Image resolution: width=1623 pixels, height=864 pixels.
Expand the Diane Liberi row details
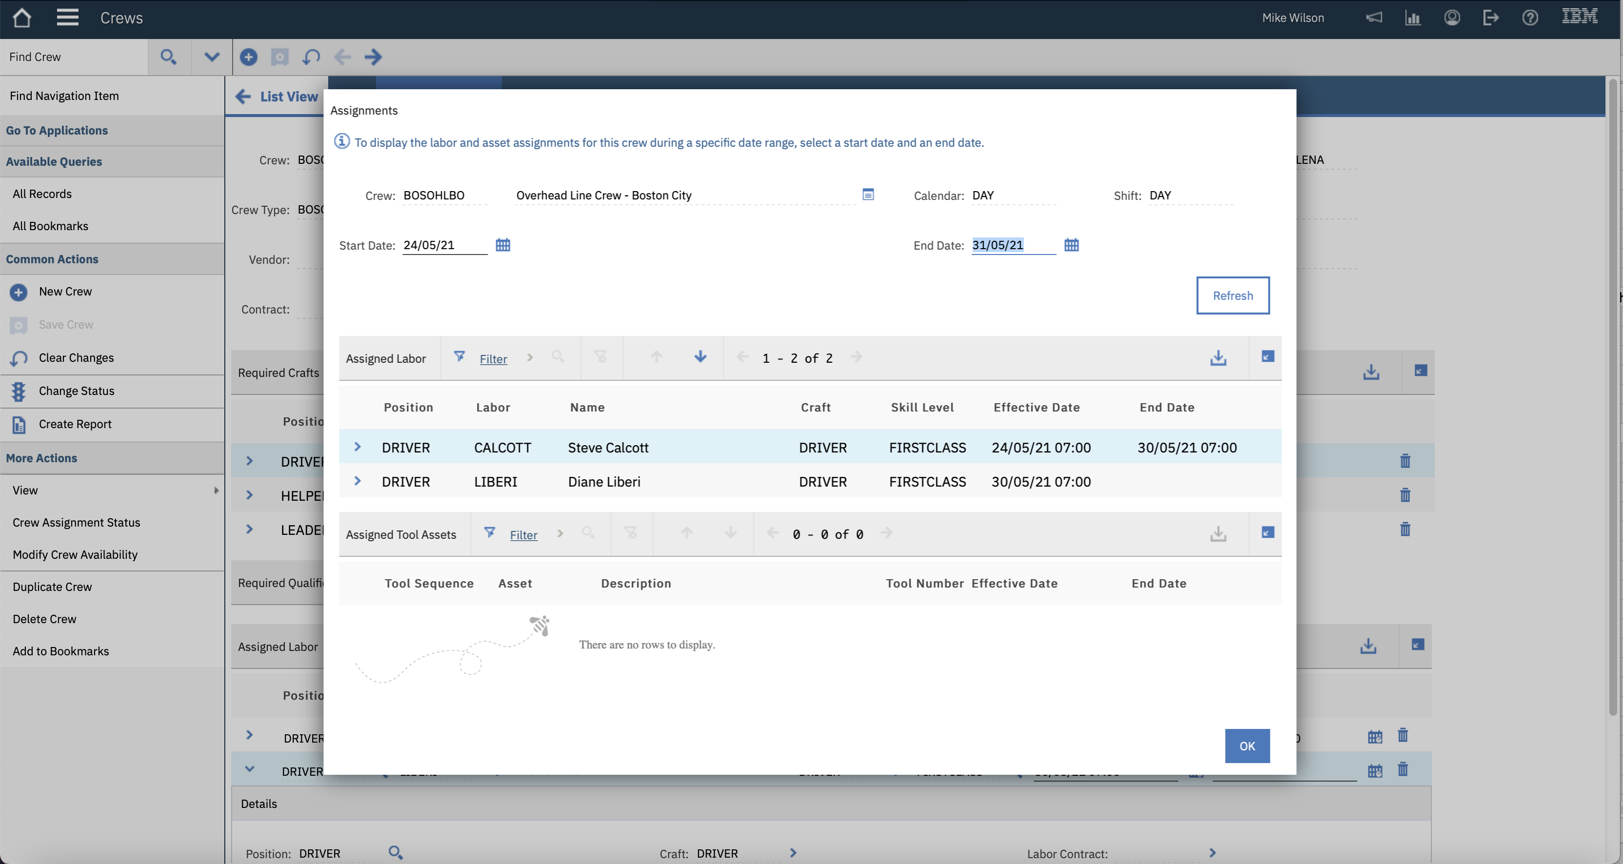357,481
